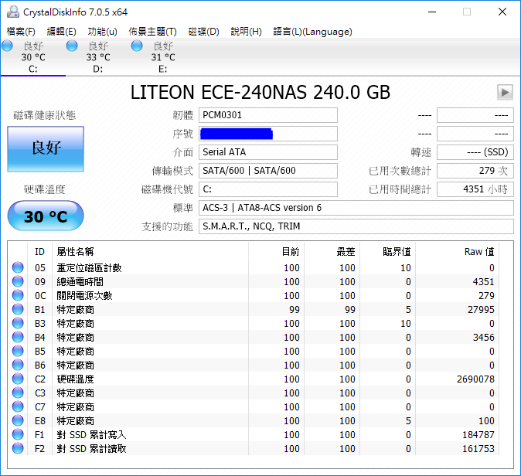Click the 良好 health status button
Screen dimensions: 521x476
pyautogui.click(x=46, y=149)
